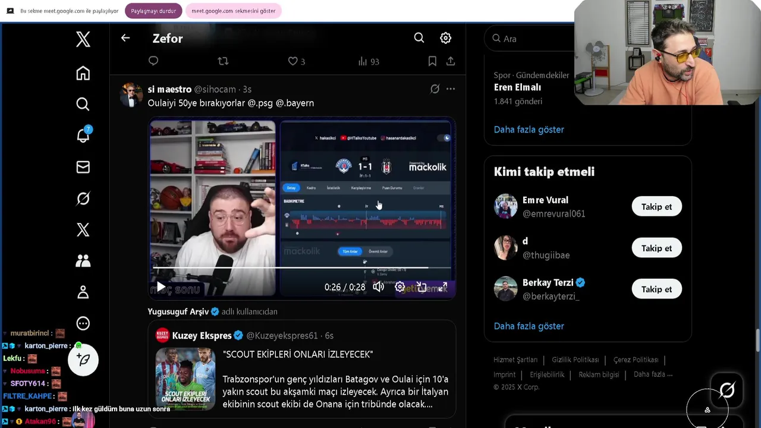The height and width of the screenshot is (428, 761).
Task: Open video settings gear
Action: (400, 287)
